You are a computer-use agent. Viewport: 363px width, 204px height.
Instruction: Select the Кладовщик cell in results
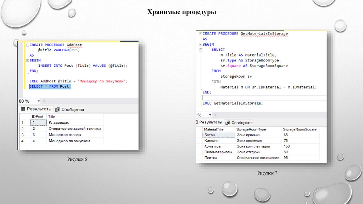(58, 123)
